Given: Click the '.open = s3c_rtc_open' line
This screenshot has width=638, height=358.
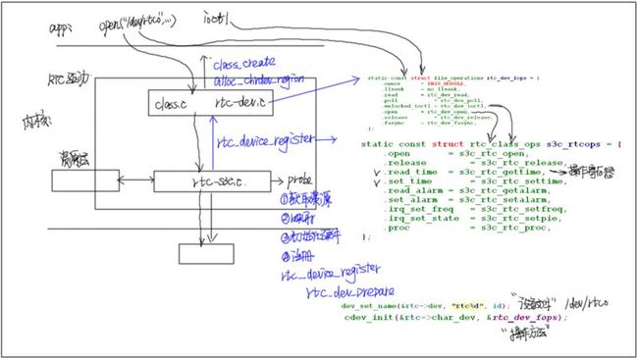Looking at the screenshot, I should point(455,153).
